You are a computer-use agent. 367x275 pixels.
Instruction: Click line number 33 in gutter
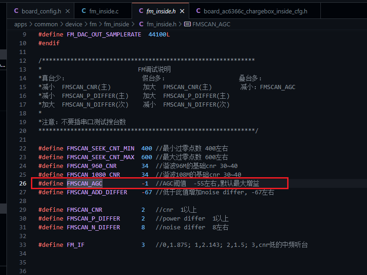[23, 245]
